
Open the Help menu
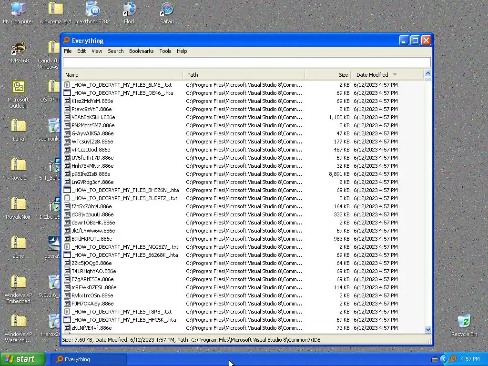182,51
